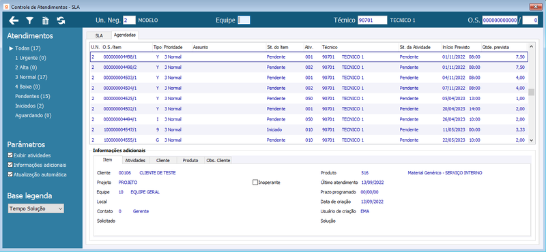The width and height of the screenshot is (546, 252).
Task: Select row 000000004494/1
Action: coord(309,119)
